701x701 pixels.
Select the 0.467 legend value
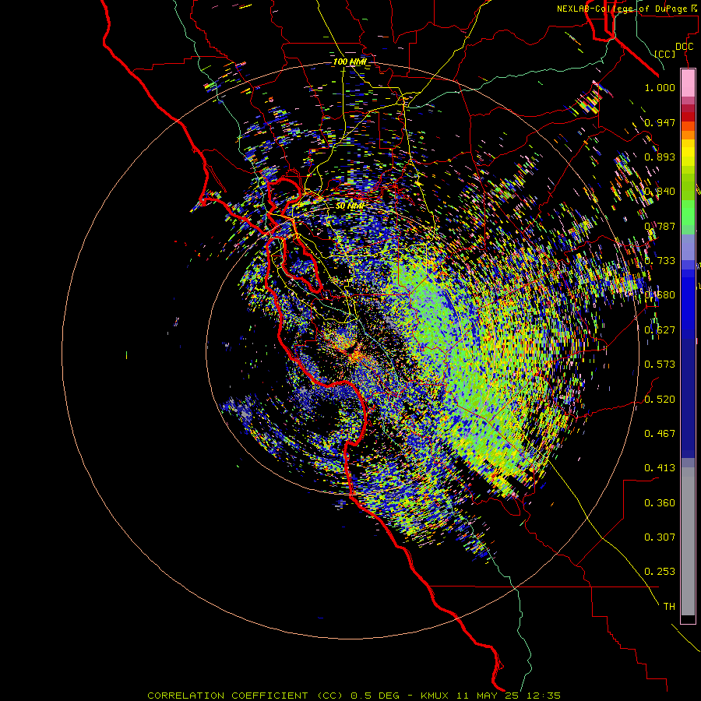[x=660, y=434]
